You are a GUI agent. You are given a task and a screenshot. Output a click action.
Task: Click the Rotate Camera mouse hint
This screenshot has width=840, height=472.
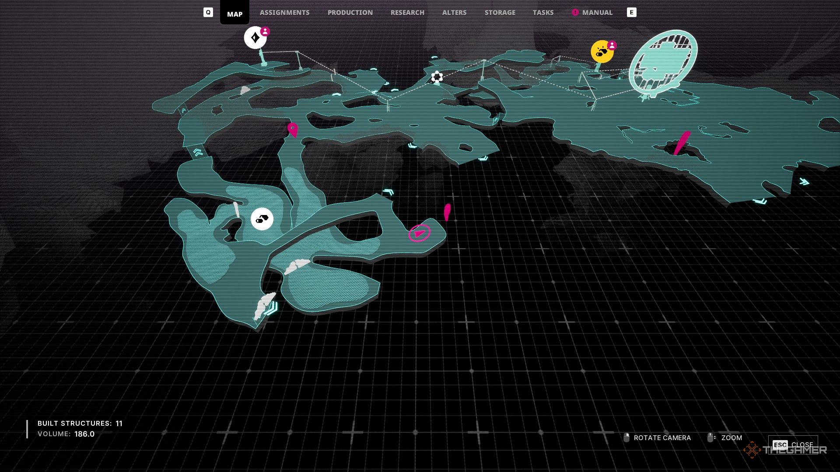click(x=657, y=437)
